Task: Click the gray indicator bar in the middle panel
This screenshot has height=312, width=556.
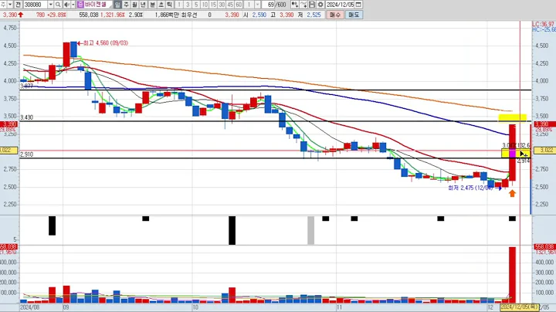Action: point(310,230)
